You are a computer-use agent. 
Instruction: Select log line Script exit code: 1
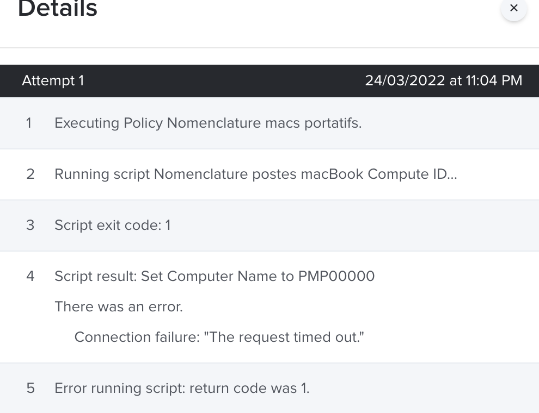pos(269,226)
